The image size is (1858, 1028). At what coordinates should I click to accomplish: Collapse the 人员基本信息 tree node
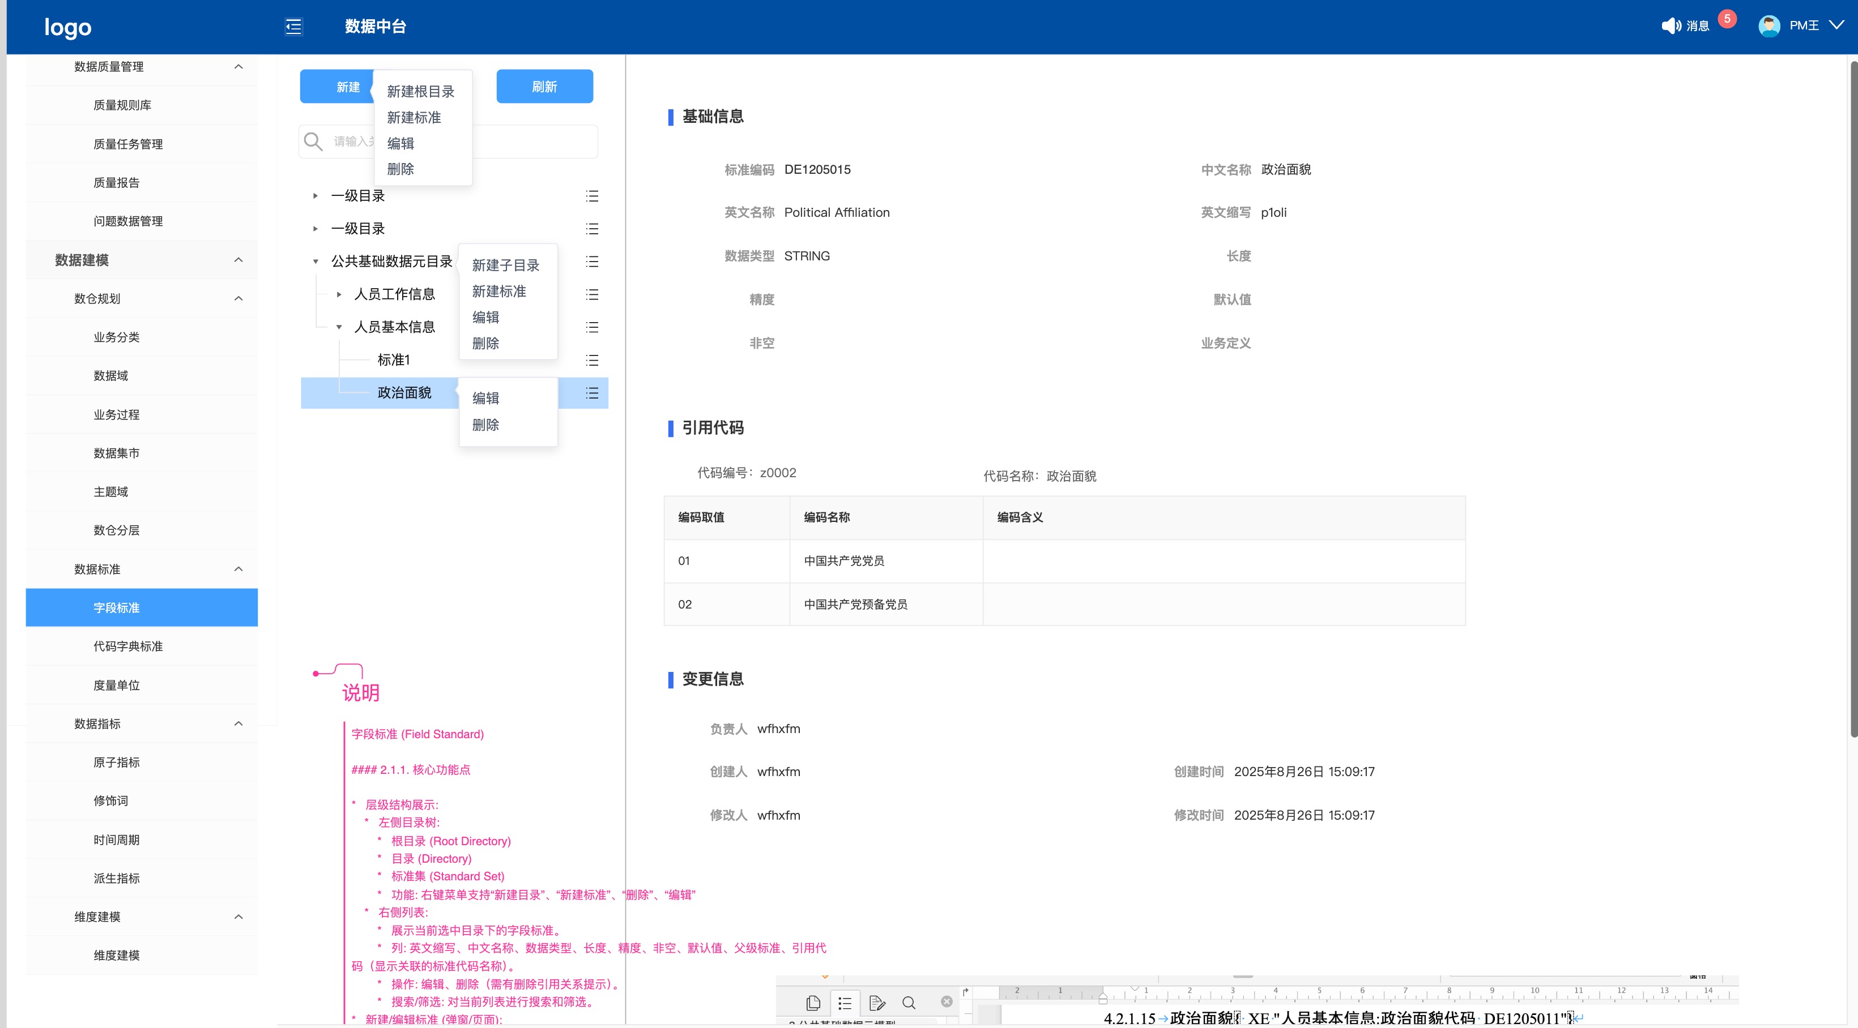pyautogui.click(x=339, y=327)
